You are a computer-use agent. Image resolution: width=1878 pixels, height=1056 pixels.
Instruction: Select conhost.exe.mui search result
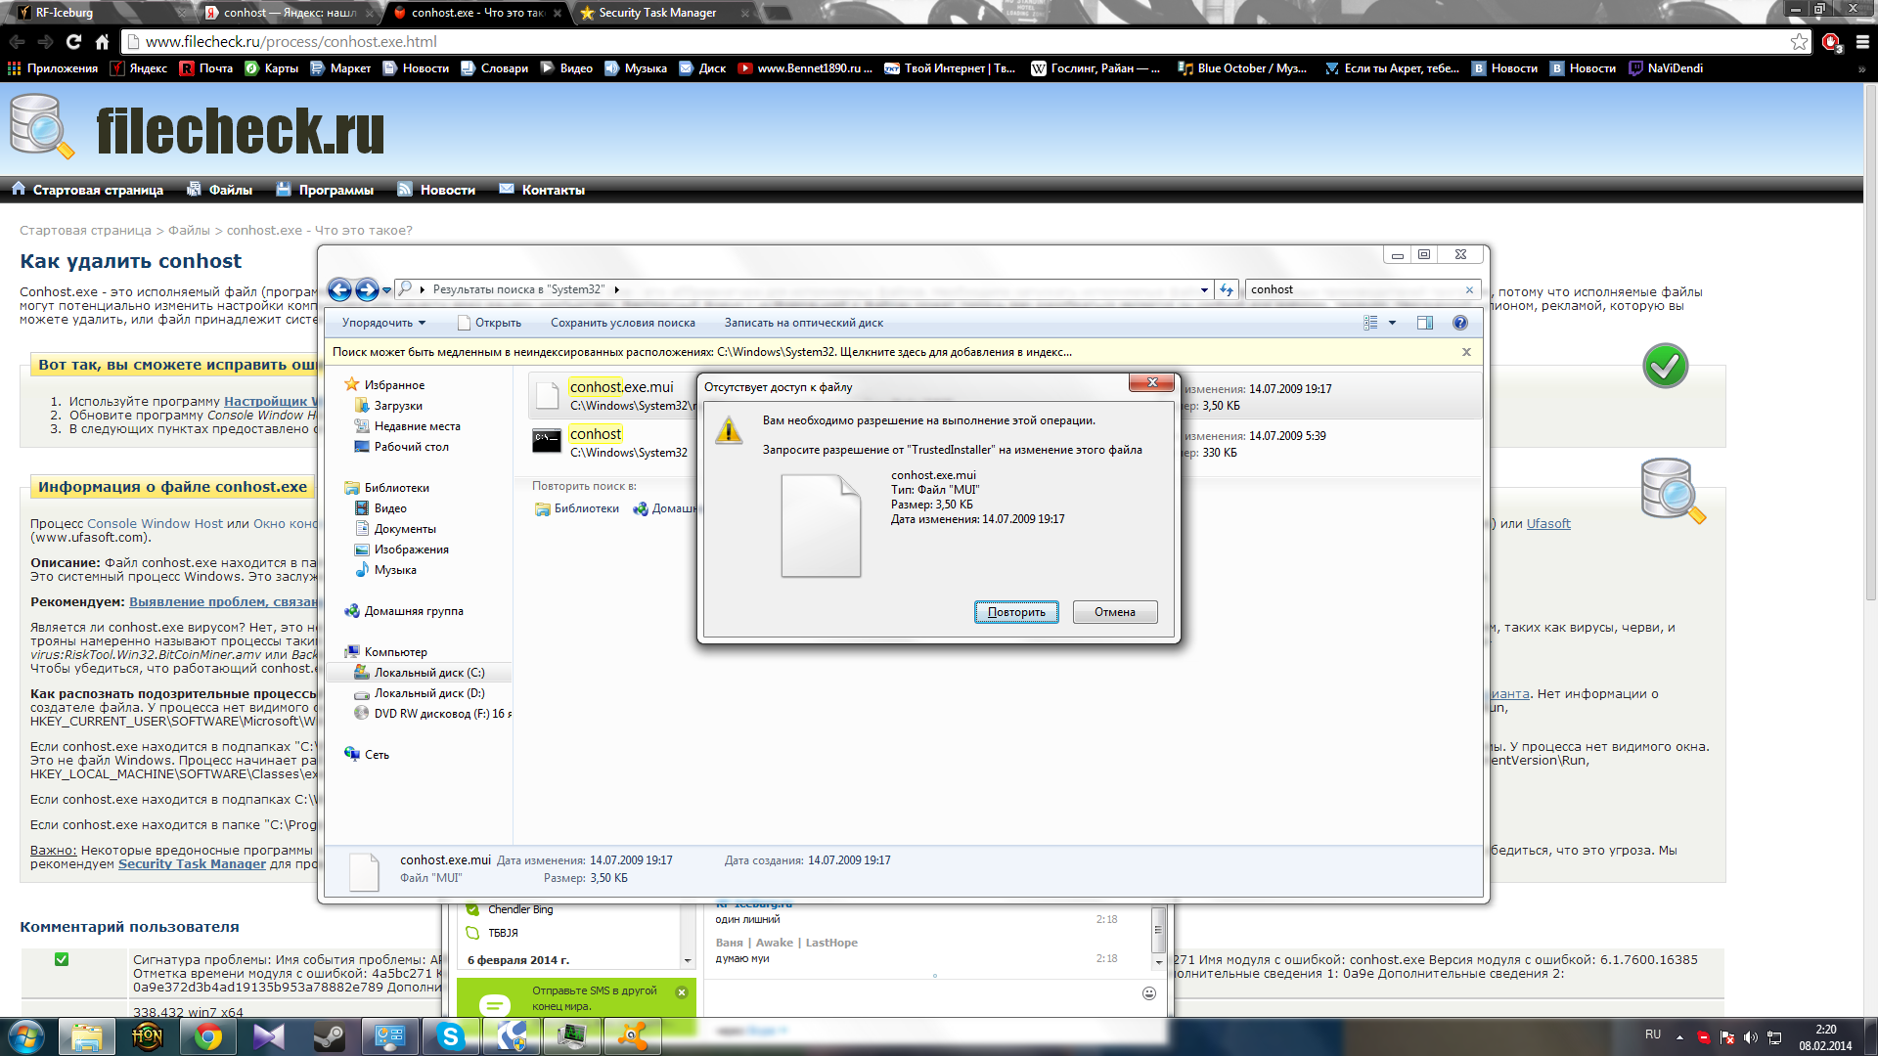(622, 387)
